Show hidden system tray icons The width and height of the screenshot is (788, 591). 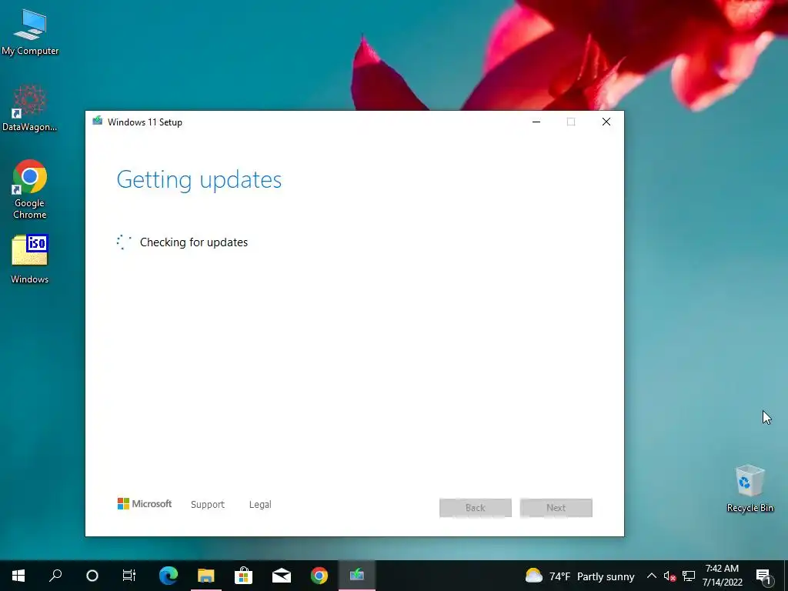(651, 576)
